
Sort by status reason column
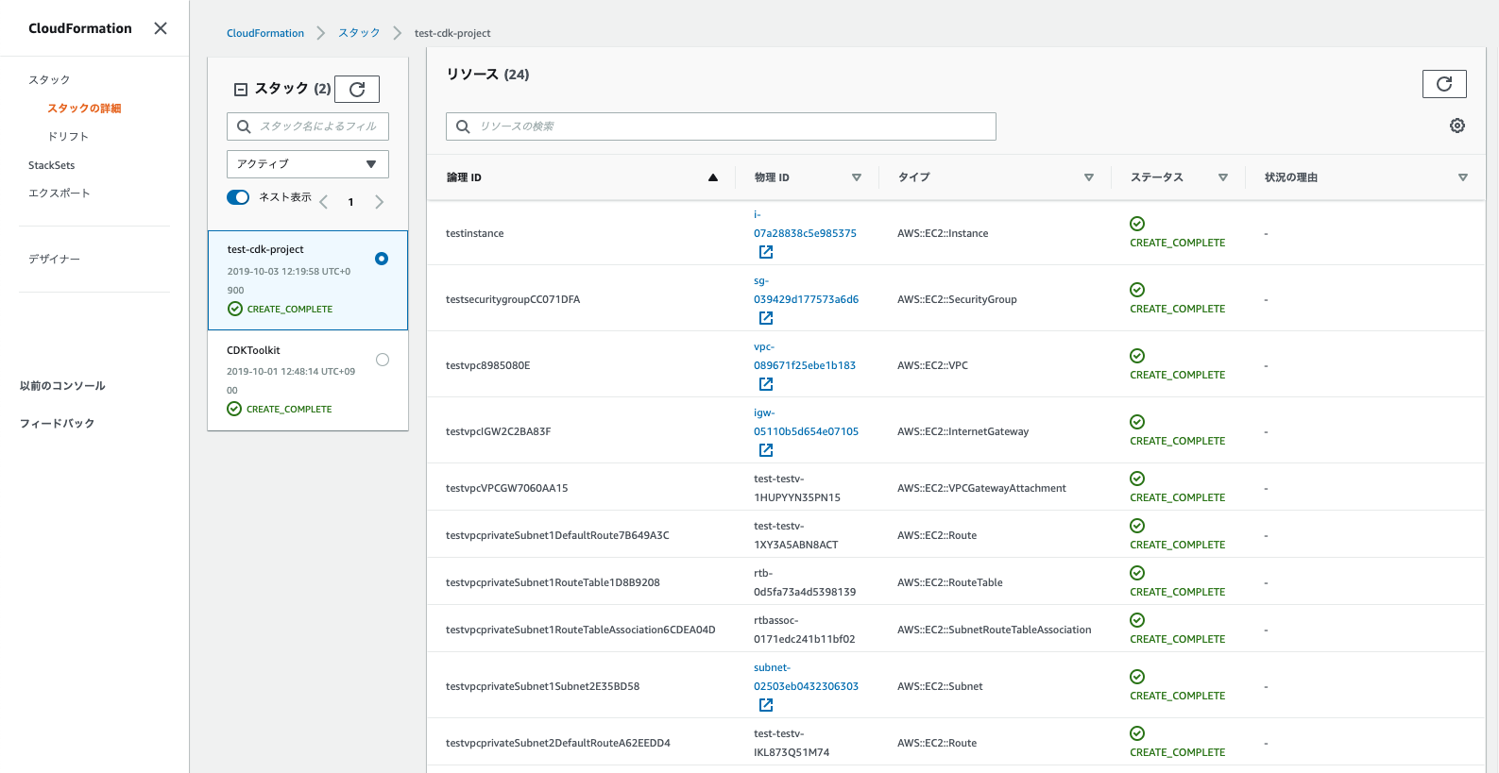pos(1463,177)
